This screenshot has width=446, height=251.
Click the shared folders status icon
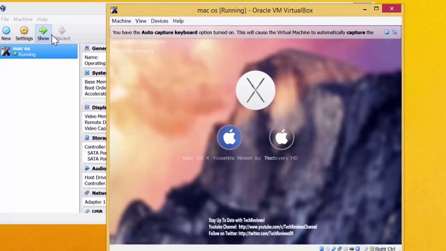click(x=346, y=248)
